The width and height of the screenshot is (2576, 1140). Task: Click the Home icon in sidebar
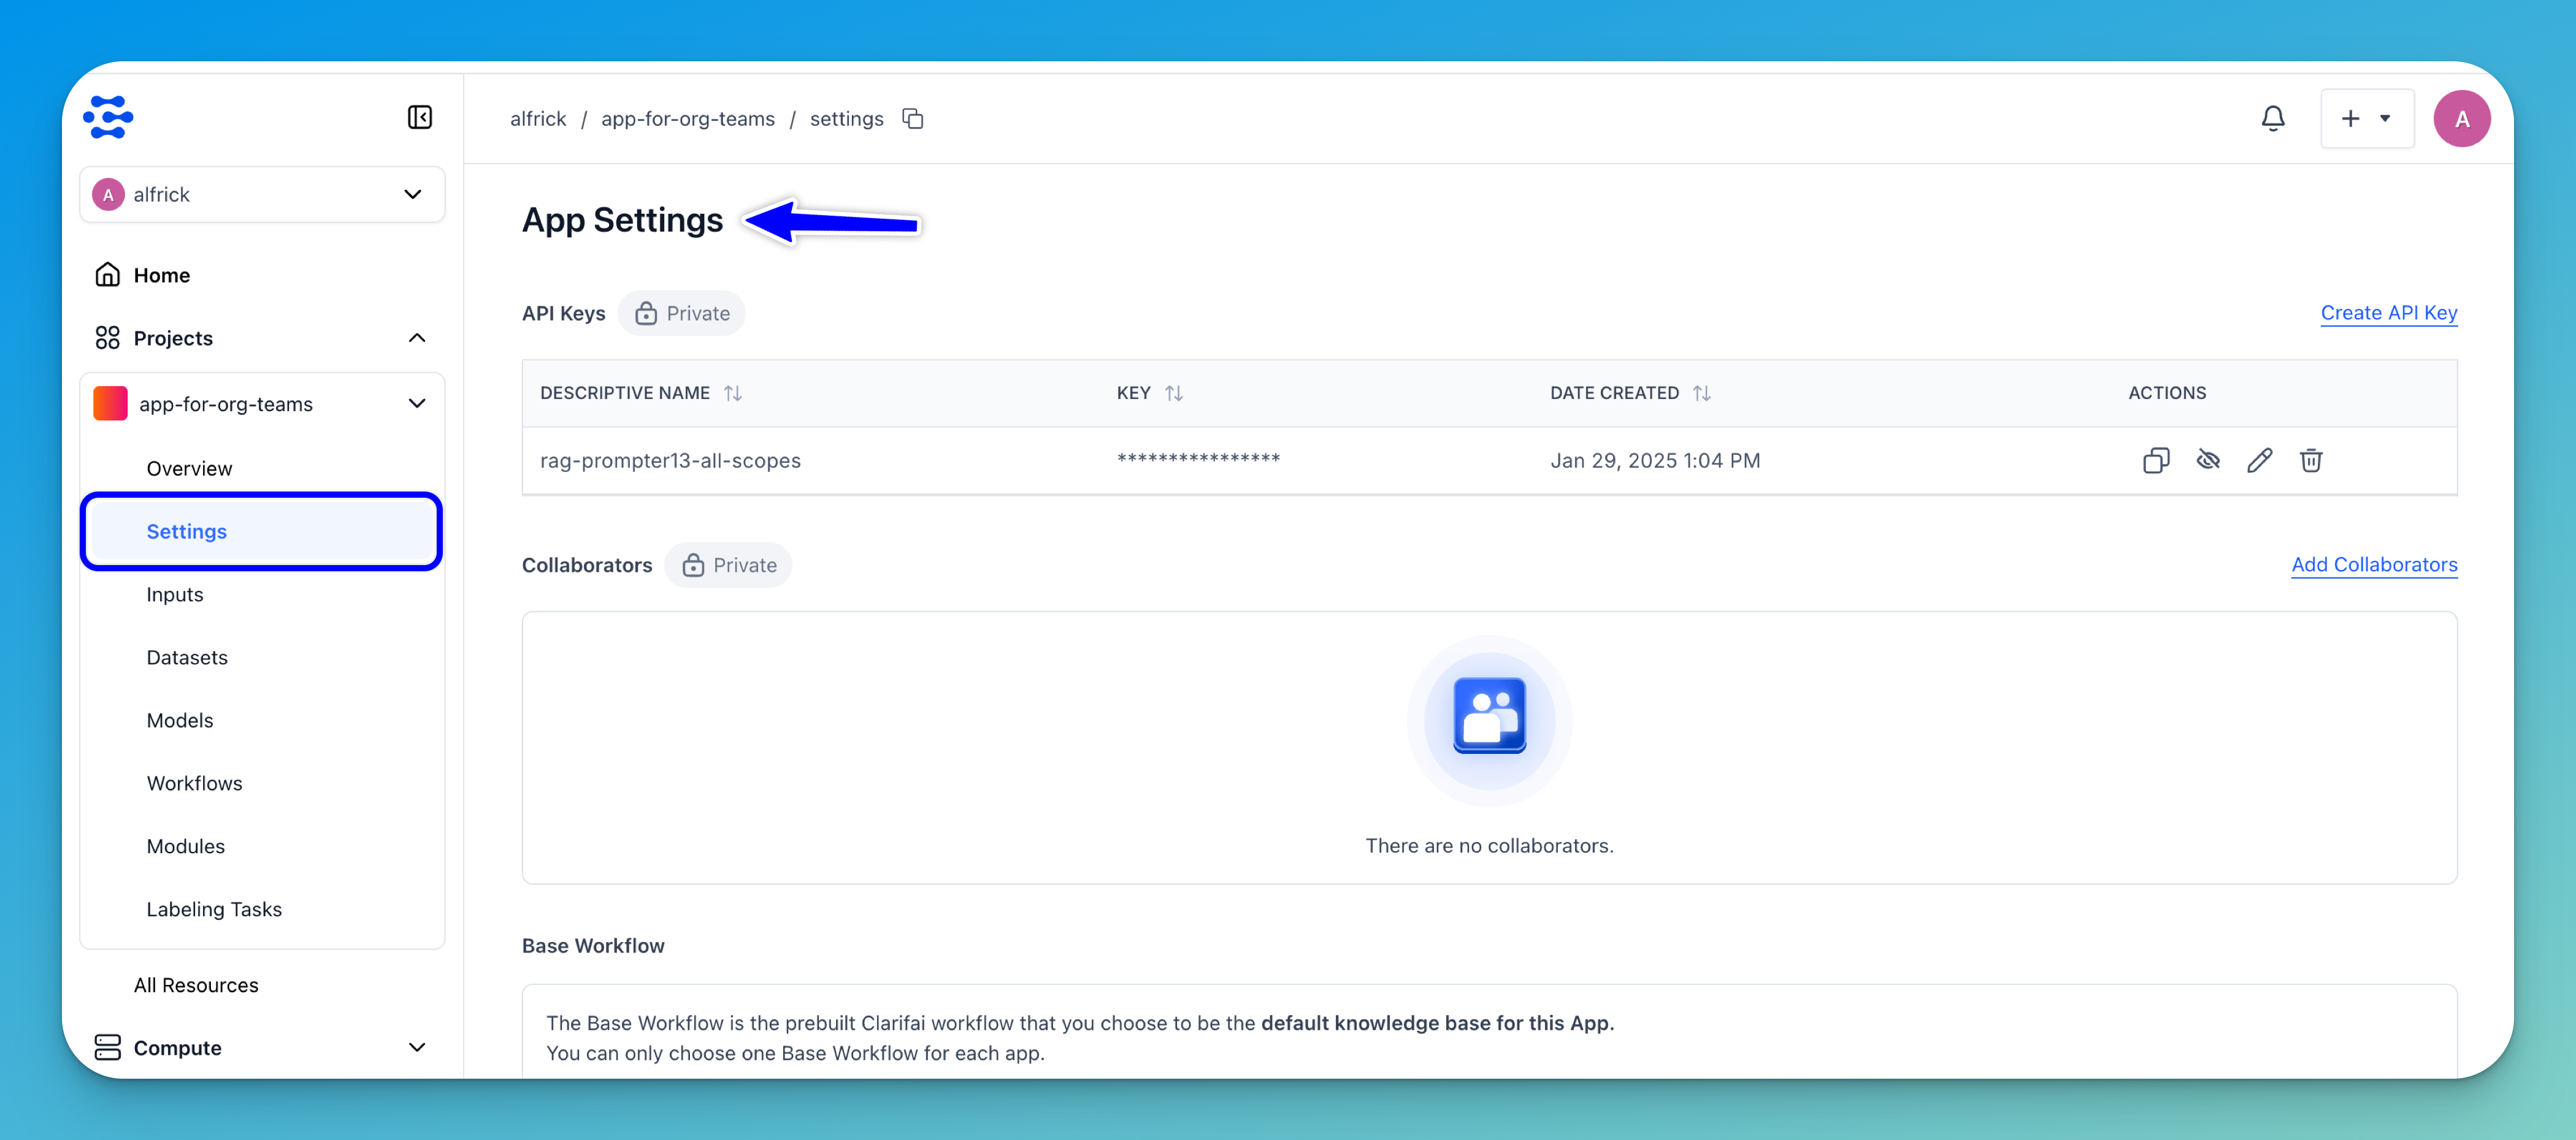108,275
